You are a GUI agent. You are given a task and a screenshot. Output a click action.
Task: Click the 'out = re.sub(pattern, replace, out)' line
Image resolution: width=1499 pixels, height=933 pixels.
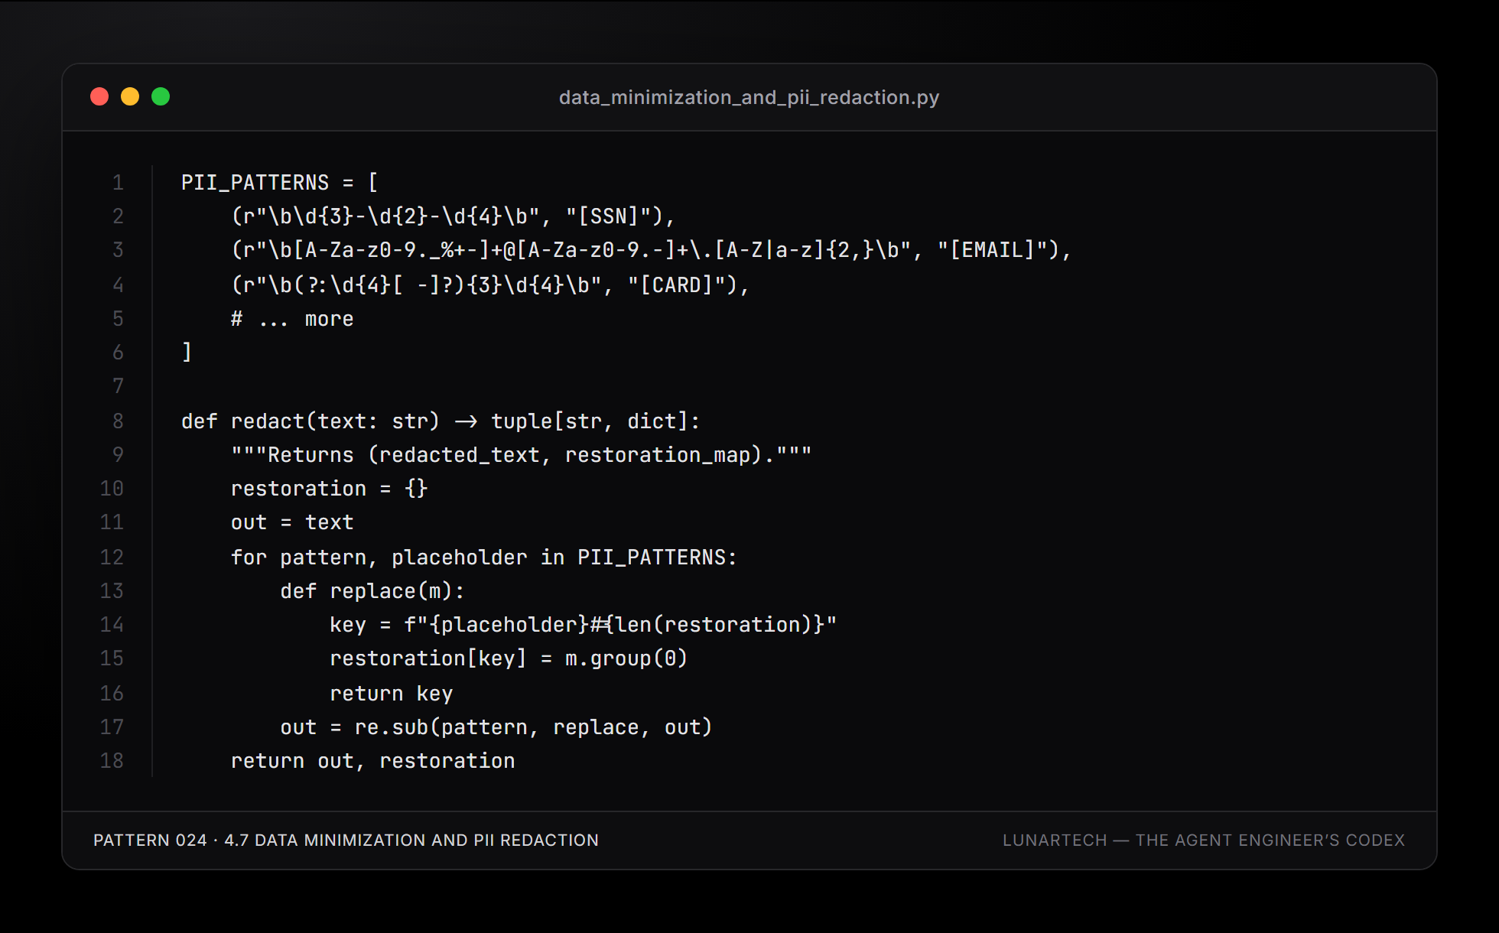[x=496, y=727]
